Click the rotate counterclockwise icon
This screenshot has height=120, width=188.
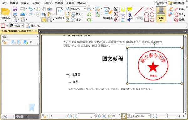click(89, 14)
